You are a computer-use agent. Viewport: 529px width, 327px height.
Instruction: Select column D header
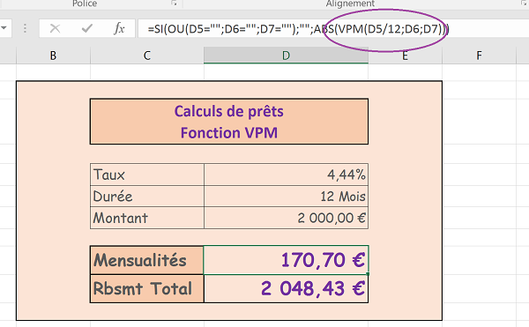pos(286,56)
